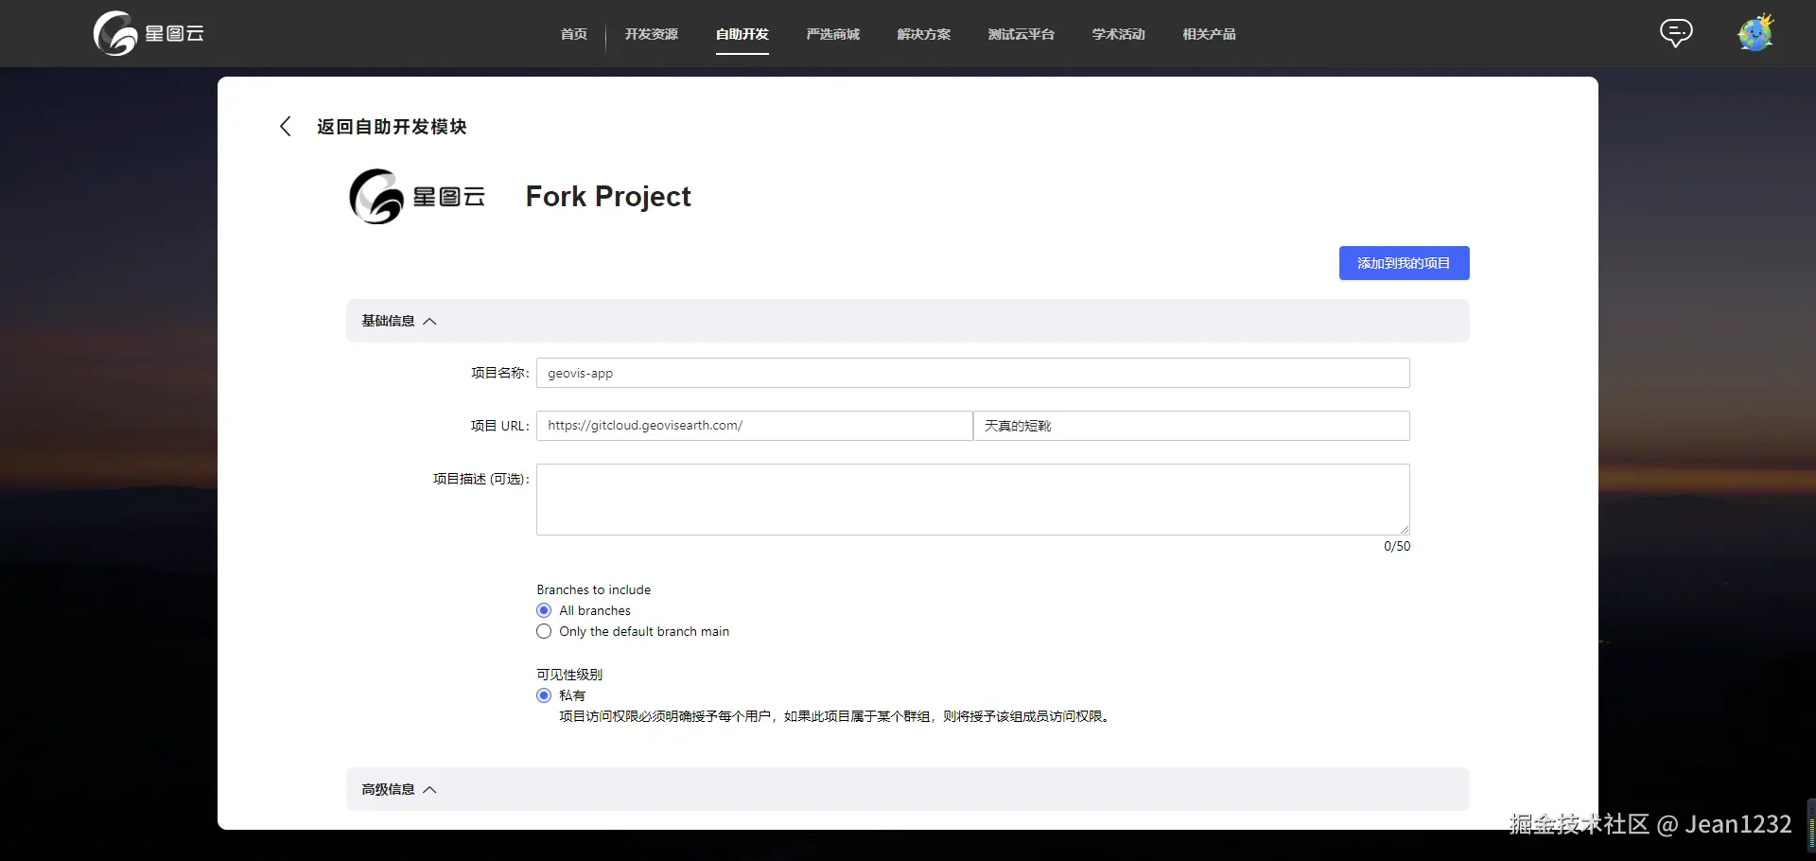The height and width of the screenshot is (861, 1816).
Task: Open the 测试云平台 nav item
Action: pos(1021,34)
